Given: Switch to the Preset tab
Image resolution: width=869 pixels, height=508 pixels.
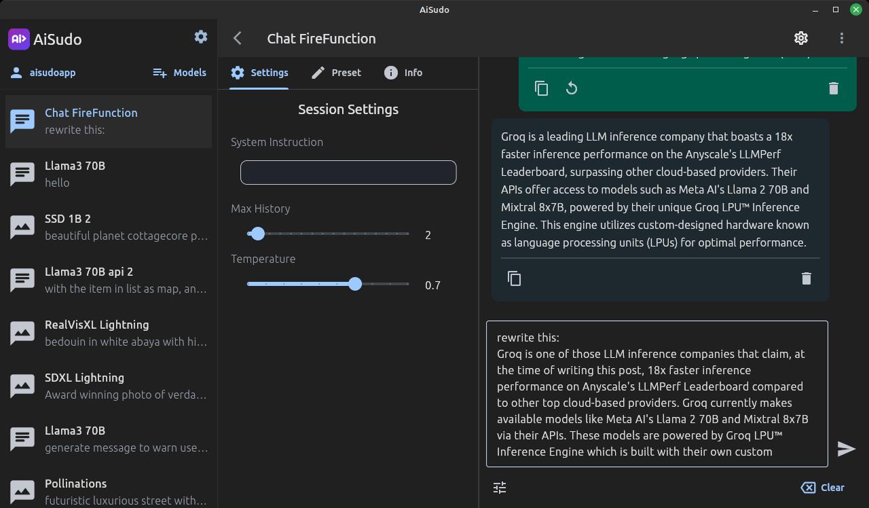Looking at the screenshot, I should (336, 73).
